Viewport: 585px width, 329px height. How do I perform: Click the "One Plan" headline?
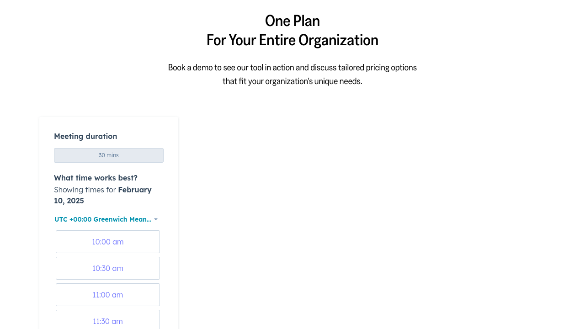292,21
